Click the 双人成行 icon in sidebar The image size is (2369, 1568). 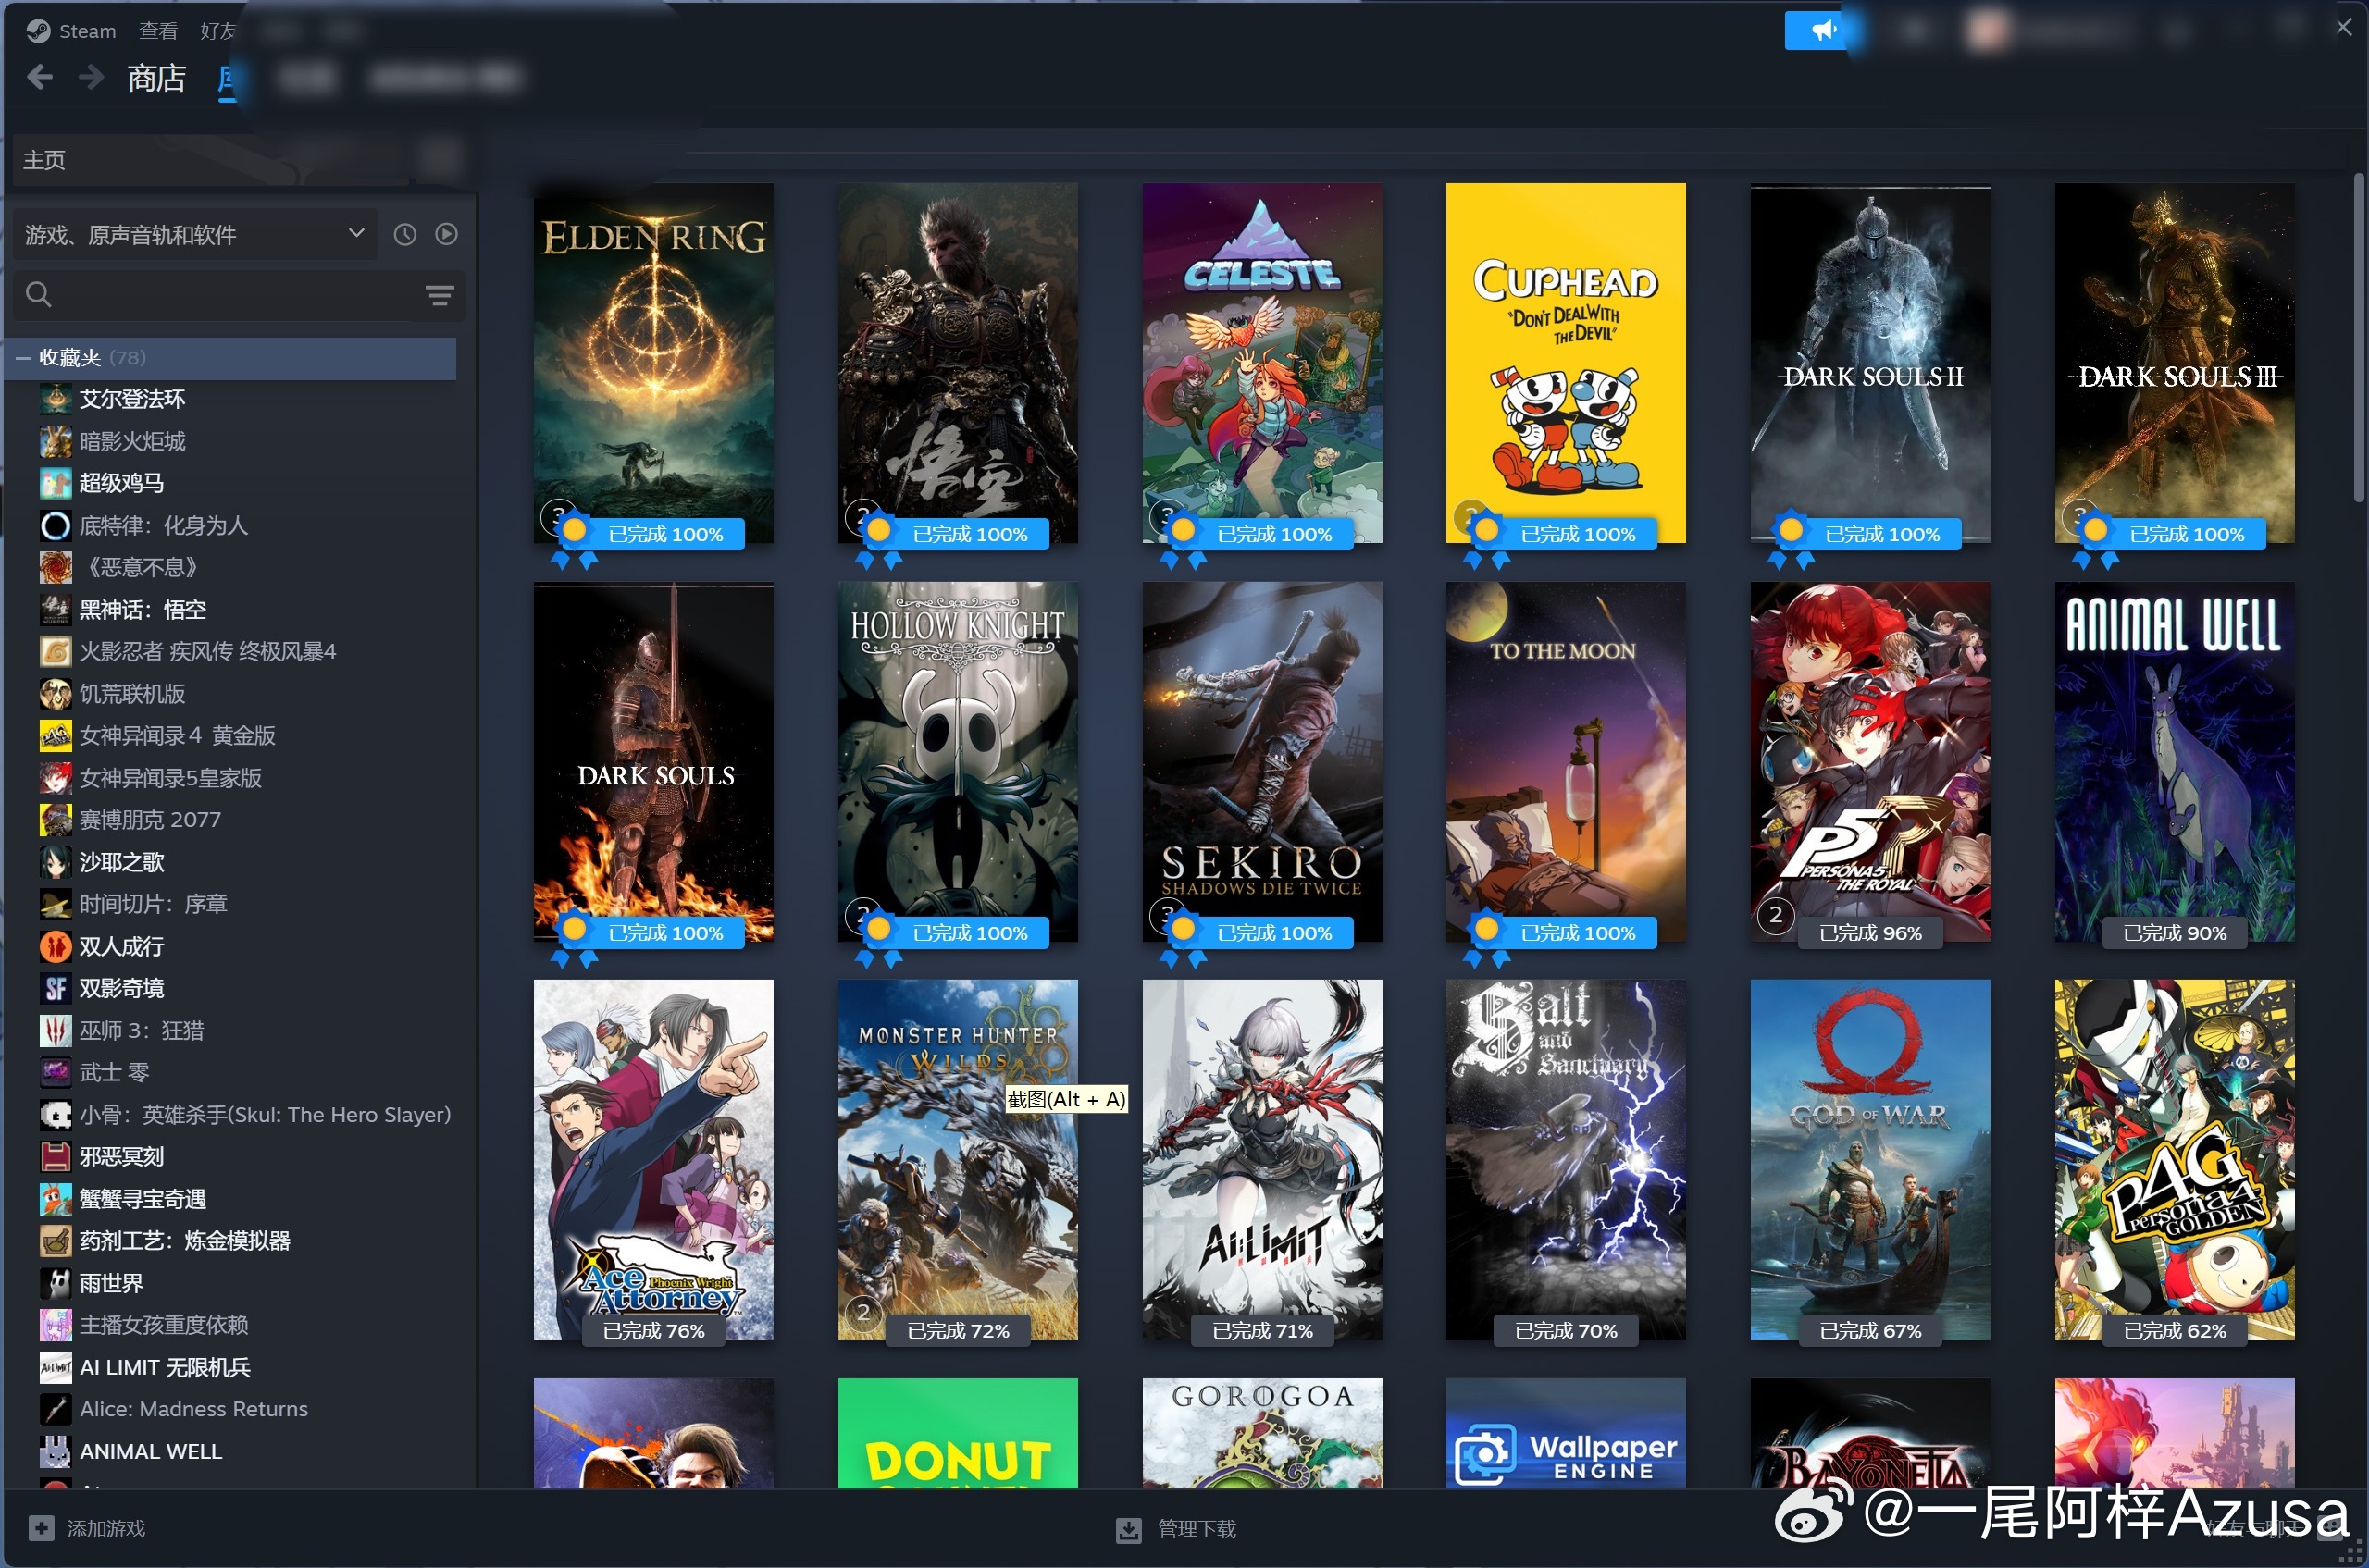(x=55, y=946)
